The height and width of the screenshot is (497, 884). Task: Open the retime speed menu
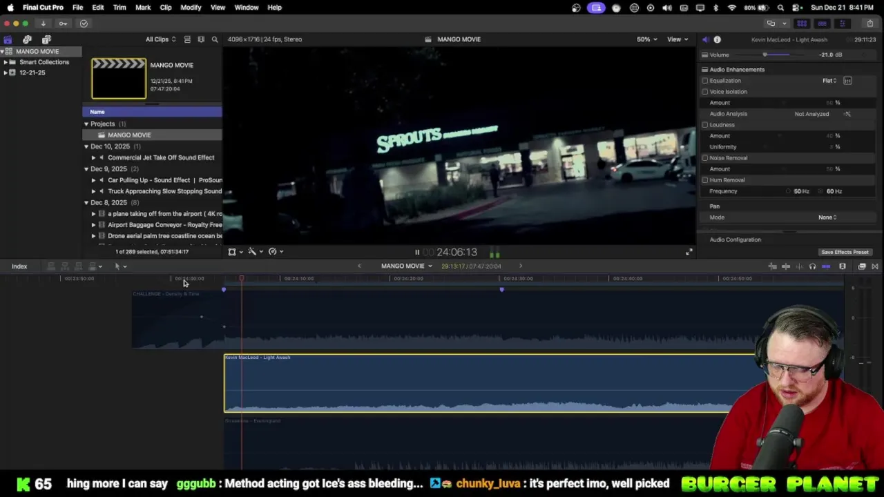[x=275, y=252]
